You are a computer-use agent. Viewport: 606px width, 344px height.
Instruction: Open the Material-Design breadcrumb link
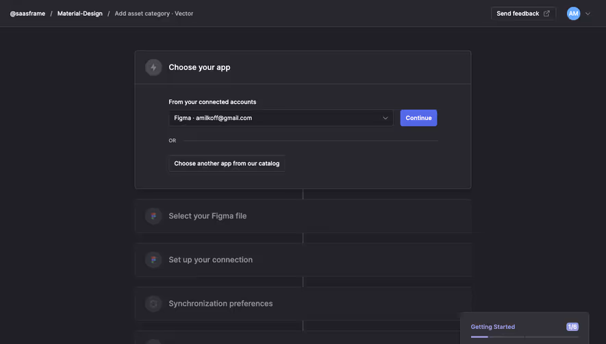tap(80, 14)
